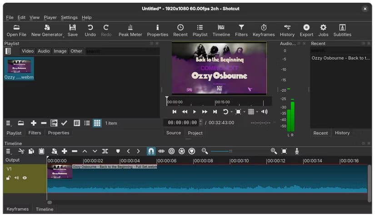The image size is (375, 217).
Task: Open the File menu
Action: coord(10,17)
